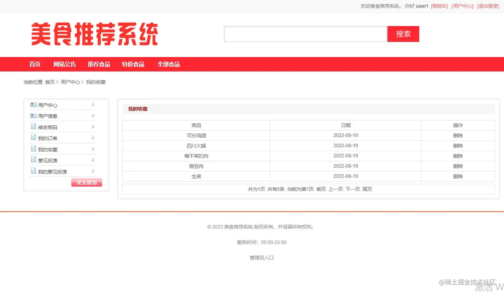Click the 我的收藏 panel heading
Viewport: 504px width, 294px height.
(138, 109)
